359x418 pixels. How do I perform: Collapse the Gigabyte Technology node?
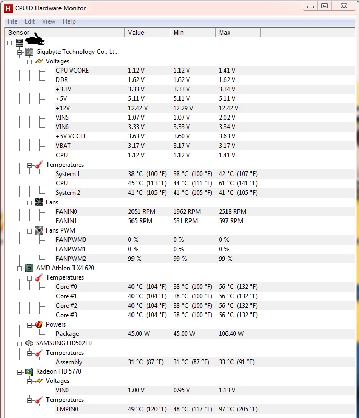(20, 52)
